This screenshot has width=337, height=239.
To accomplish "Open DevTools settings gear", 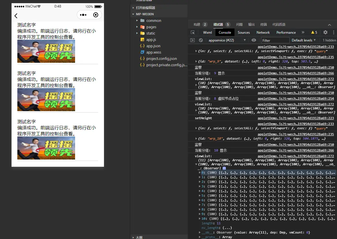I will point(325,32).
